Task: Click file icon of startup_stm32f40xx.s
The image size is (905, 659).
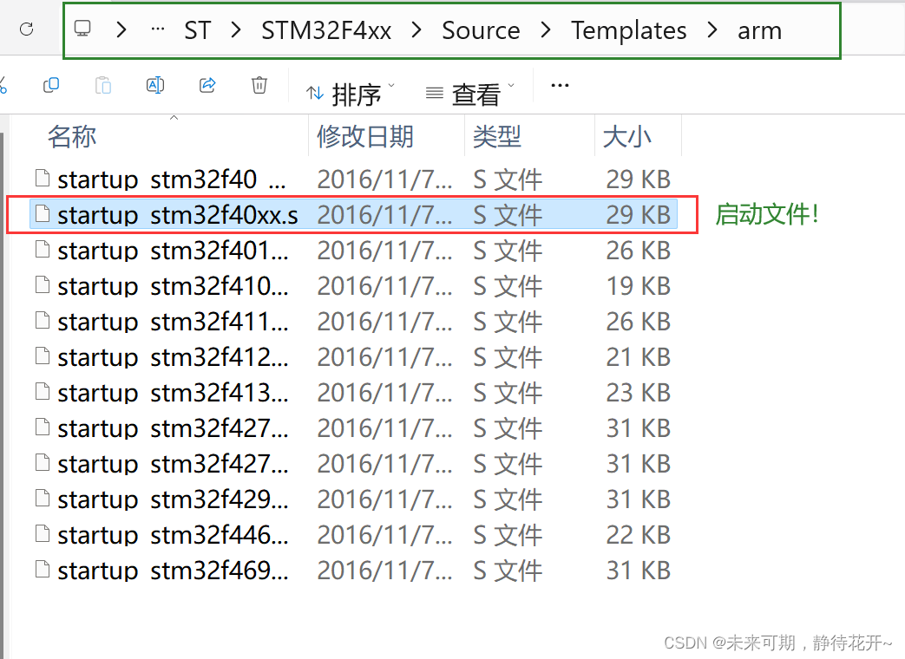Action: (x=43, y=214)
